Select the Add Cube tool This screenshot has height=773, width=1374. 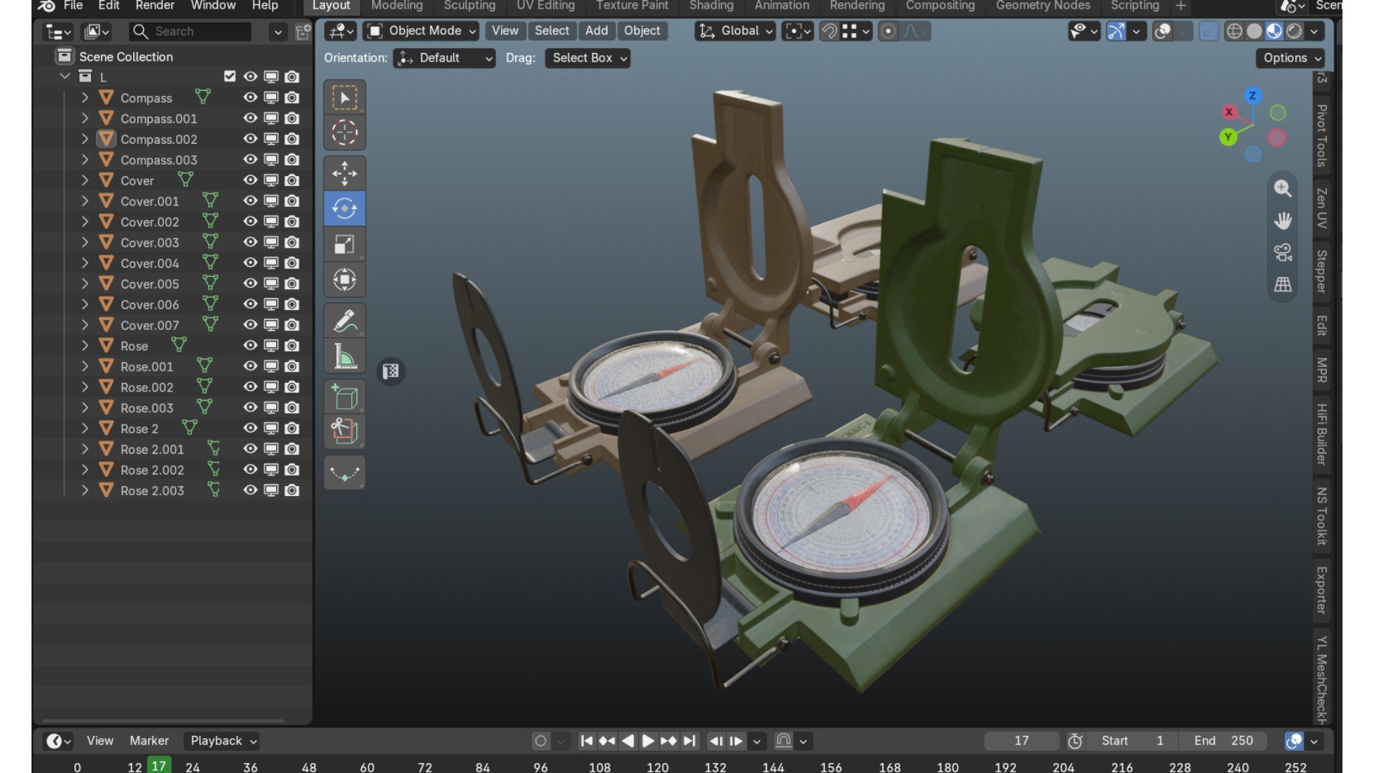pos(344,397)
